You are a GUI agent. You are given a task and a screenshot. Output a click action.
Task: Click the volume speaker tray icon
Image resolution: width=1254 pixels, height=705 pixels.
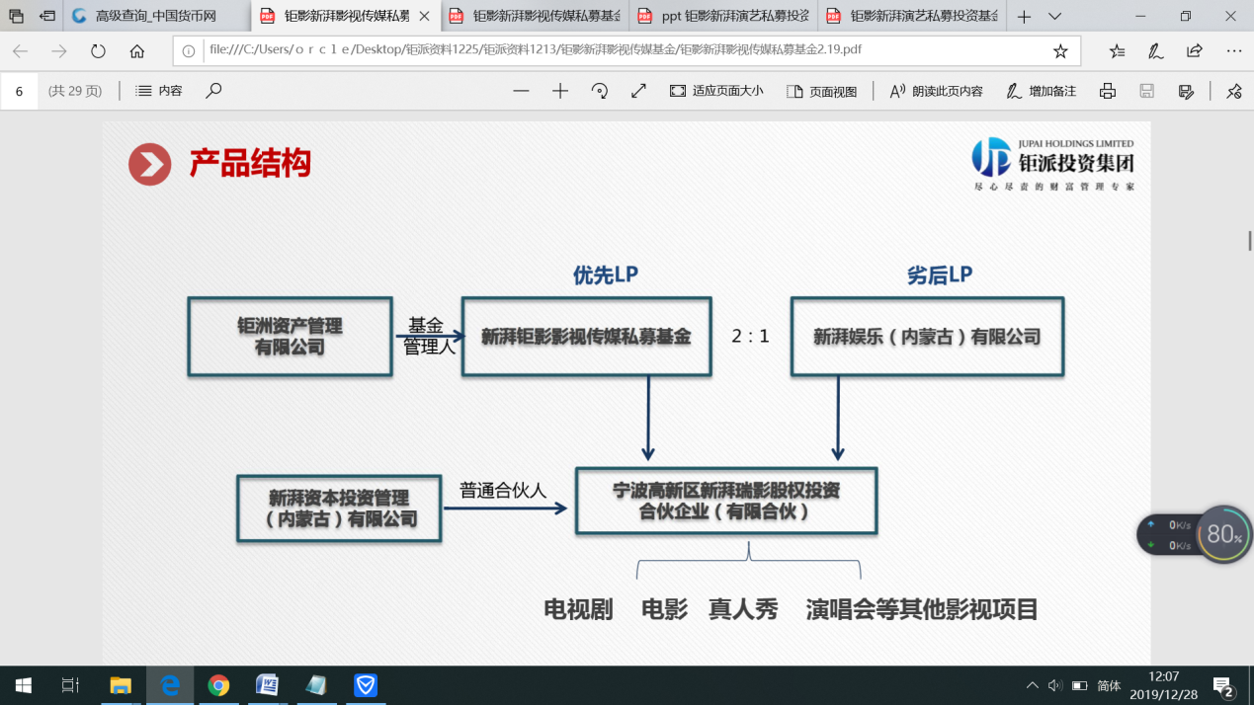[1055, 685]
